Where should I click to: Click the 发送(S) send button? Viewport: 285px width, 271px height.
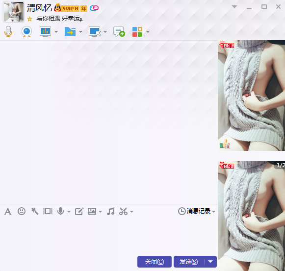tap(189, 262)
